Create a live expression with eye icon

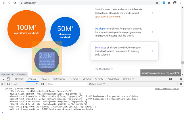pos(43,84)
